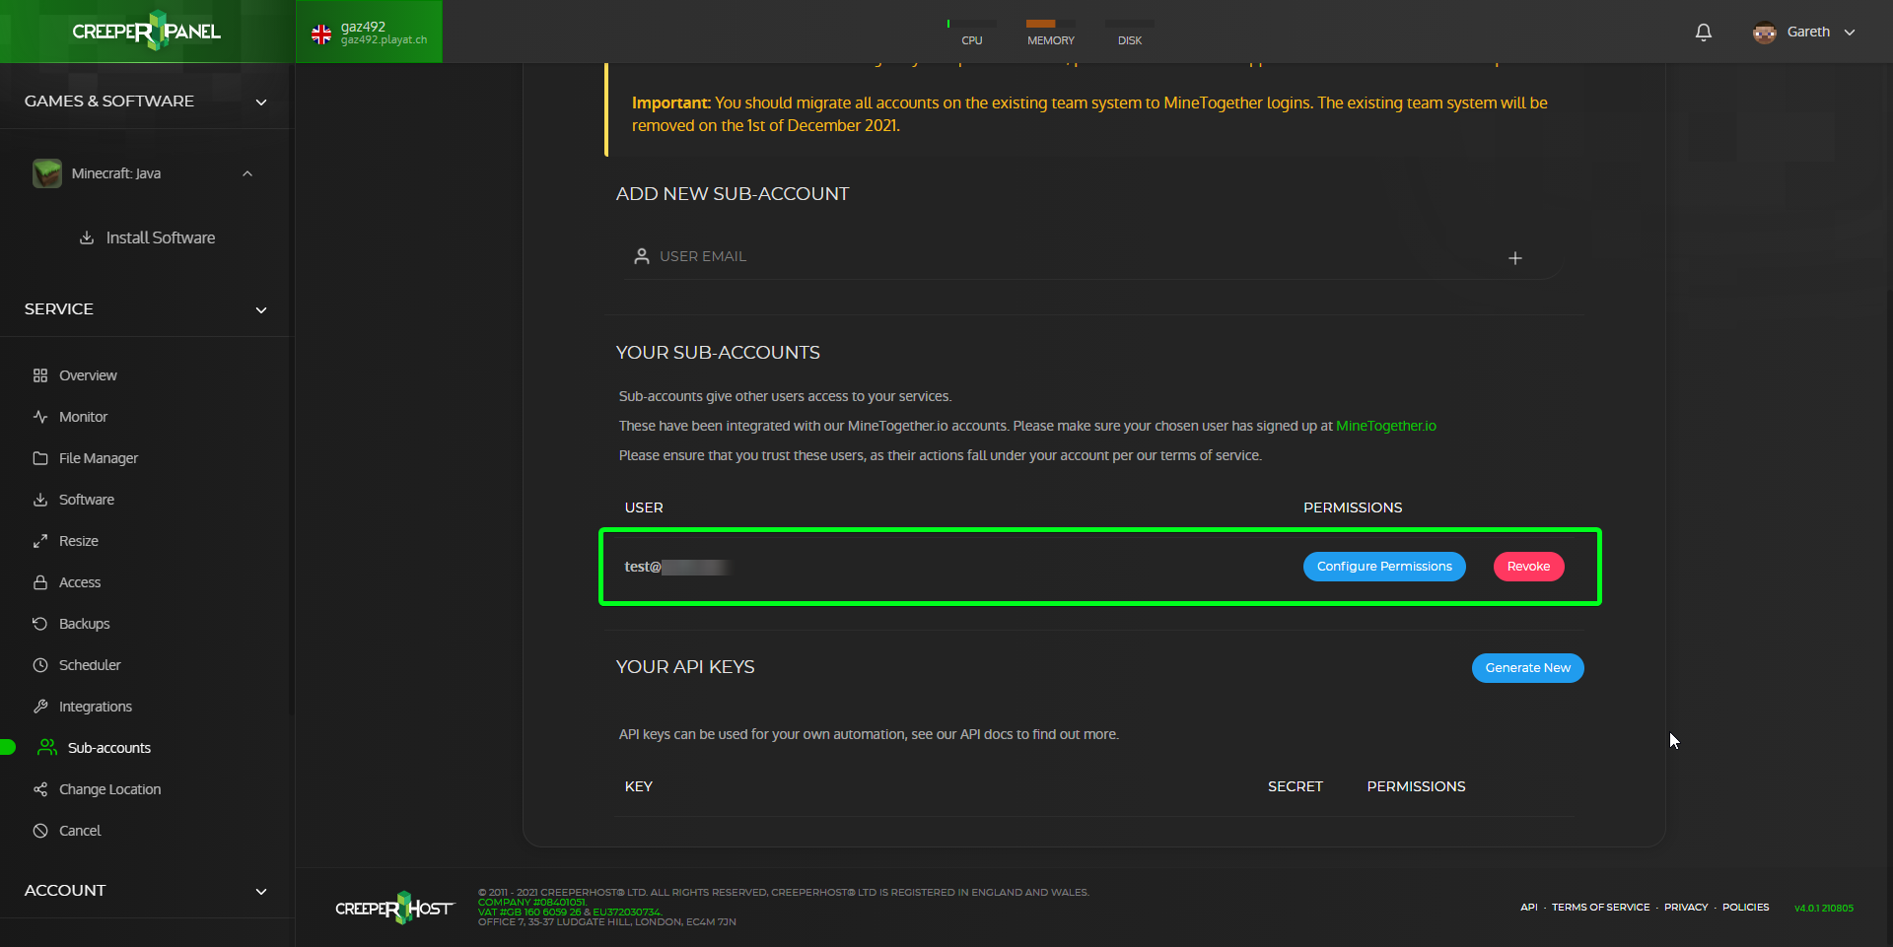
Task: Open the Policies footer link
Action: point(1745,908)
